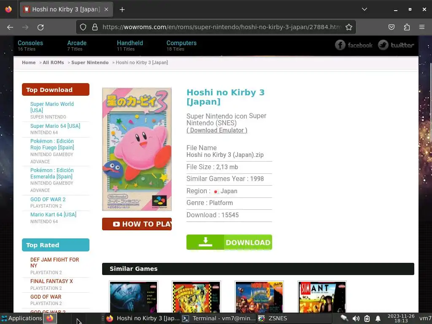Click the green DOWNLOAD button
Viewport: 432px width, 324px height.
click(229, 242)
